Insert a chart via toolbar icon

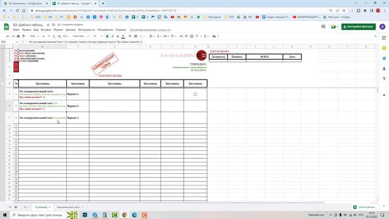tap(191, 36)
